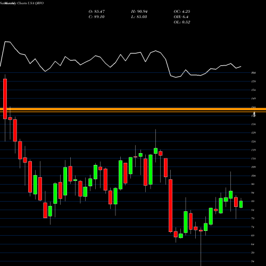Click the close price value C: 89.10
Screen dimensions: 266x266
[x=97, y=17]
